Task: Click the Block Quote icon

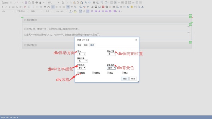Action: [45, 7]
